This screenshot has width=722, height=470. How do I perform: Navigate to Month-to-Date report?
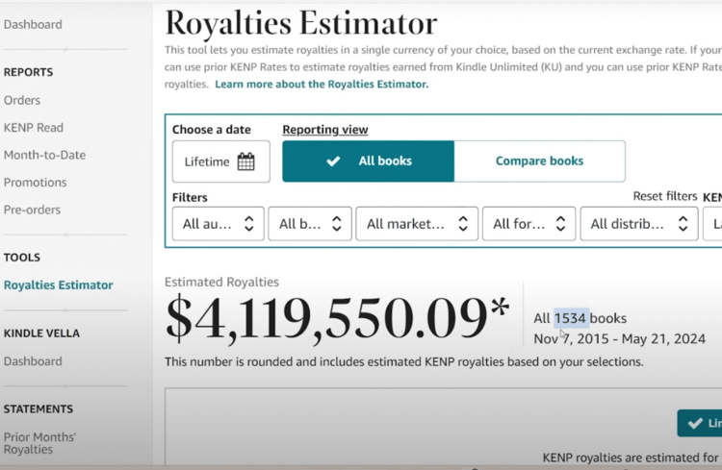point(44,155)
